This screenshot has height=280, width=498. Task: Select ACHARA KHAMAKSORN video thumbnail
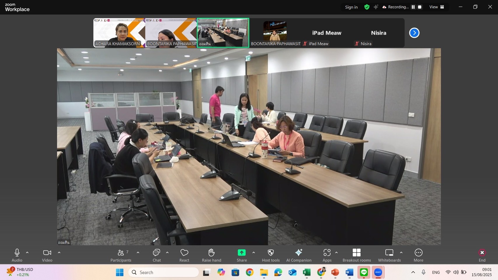pyautogui.click(x=119, y=33)
